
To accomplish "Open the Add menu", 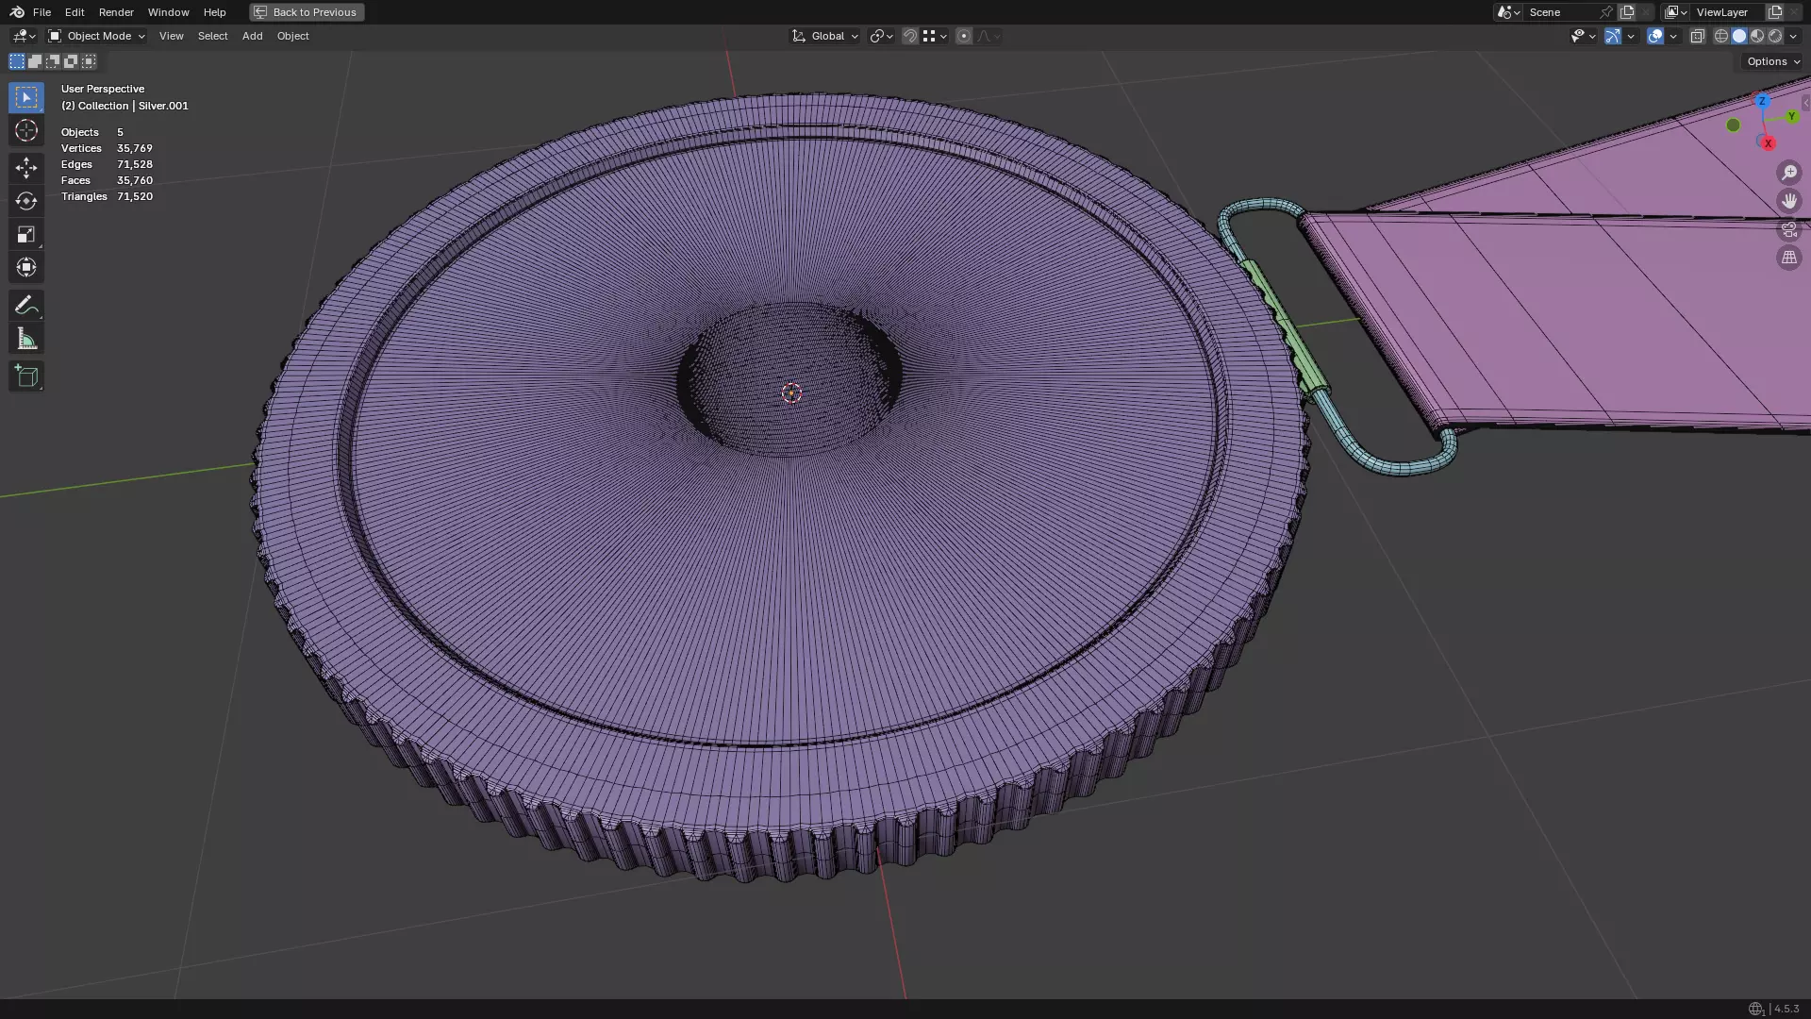I will click(x=252, y=36).
